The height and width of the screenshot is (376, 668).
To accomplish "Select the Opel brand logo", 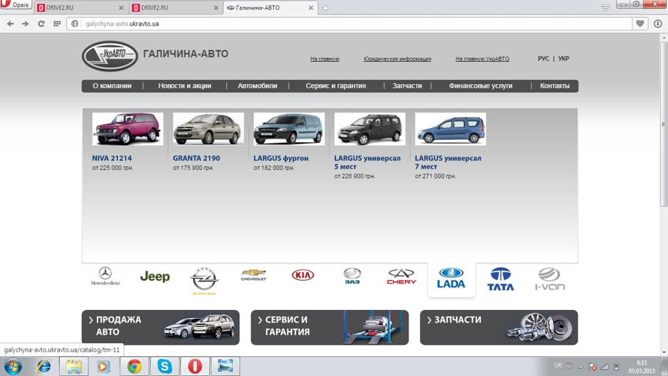I will point(204,281).
